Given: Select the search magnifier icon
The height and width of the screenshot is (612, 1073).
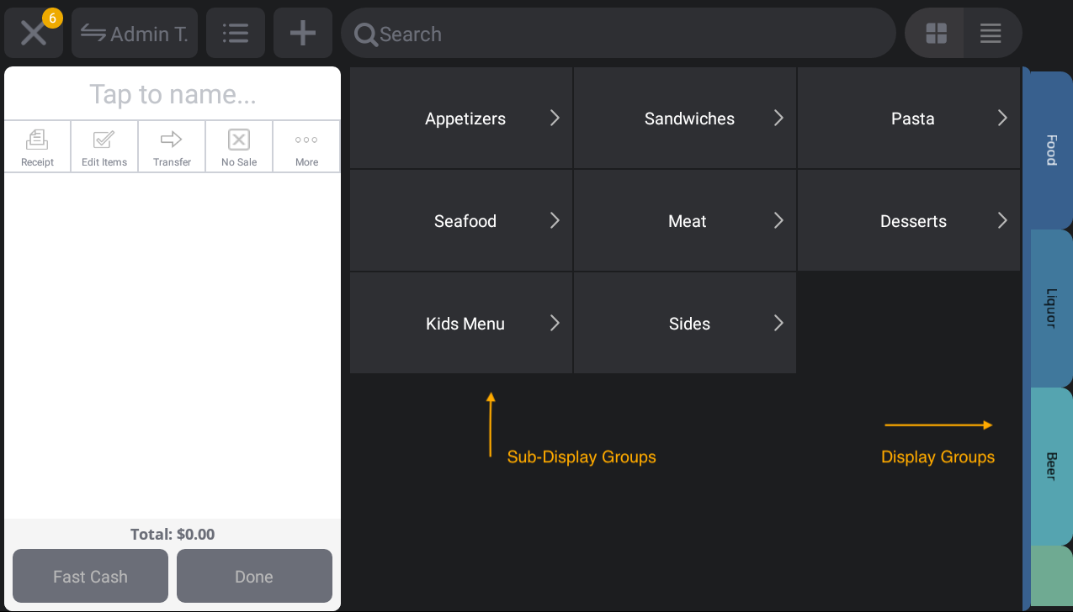Looking at the screenshot, I should pos(364,34).
